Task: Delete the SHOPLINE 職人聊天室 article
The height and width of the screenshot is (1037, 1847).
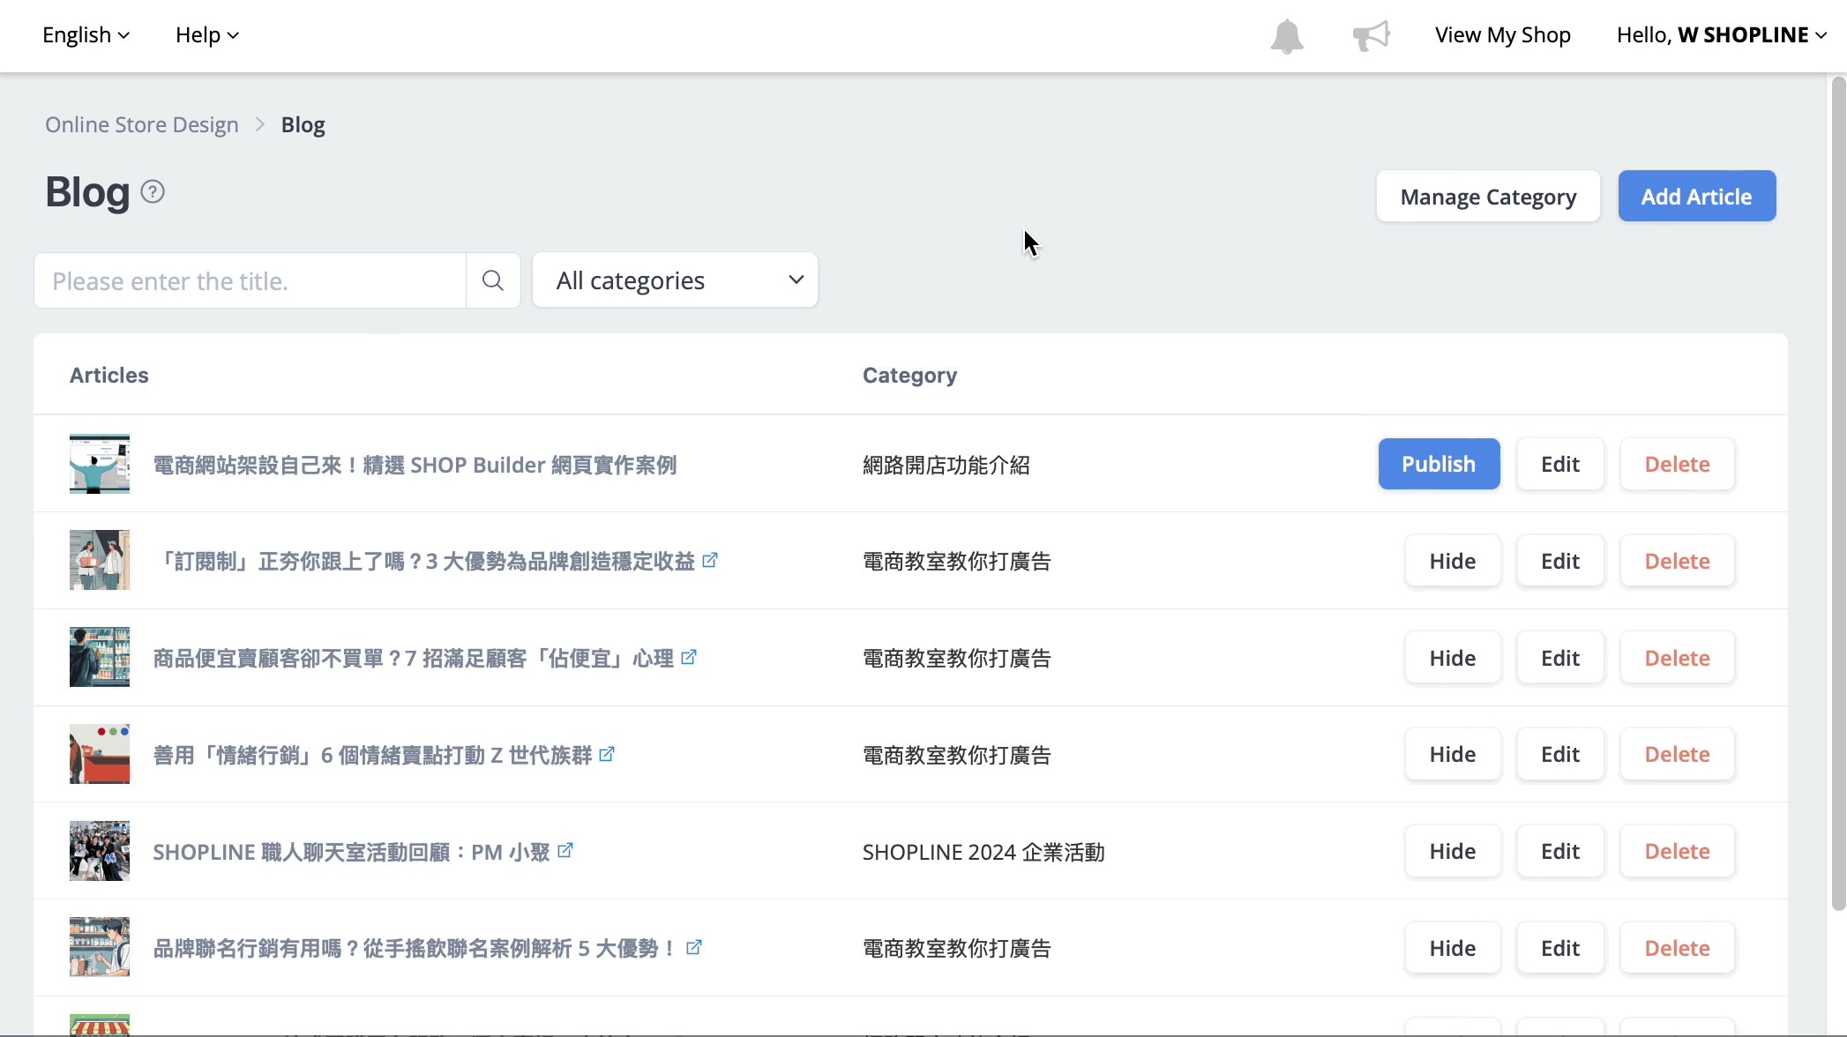Action: click(x=1678, y=851)
